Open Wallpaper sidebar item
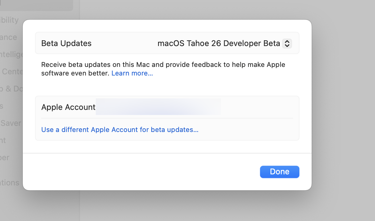 coord(5,157)
